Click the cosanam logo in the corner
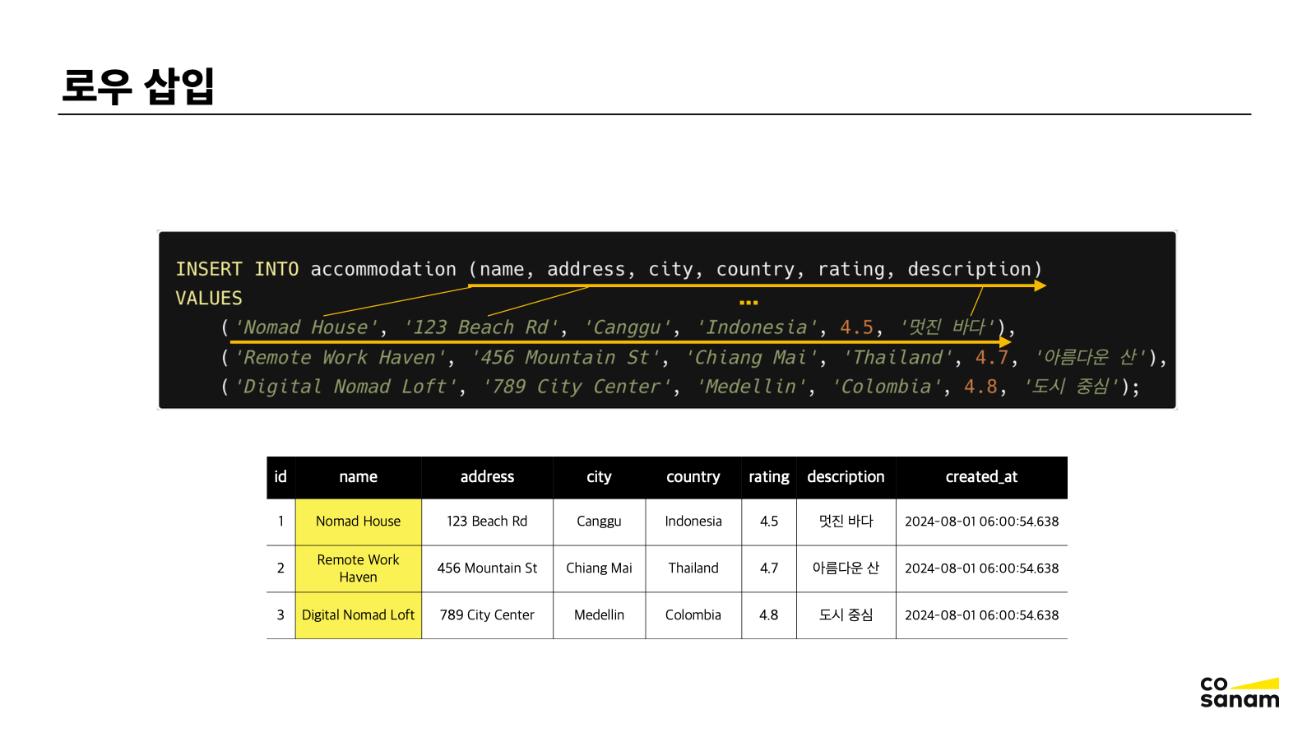 [1239, 693]
